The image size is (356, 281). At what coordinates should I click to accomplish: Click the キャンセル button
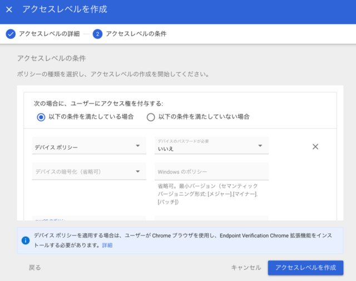click(x=246, y=268)
